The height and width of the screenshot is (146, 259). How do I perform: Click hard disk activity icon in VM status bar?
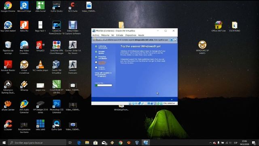coord(130,103)
